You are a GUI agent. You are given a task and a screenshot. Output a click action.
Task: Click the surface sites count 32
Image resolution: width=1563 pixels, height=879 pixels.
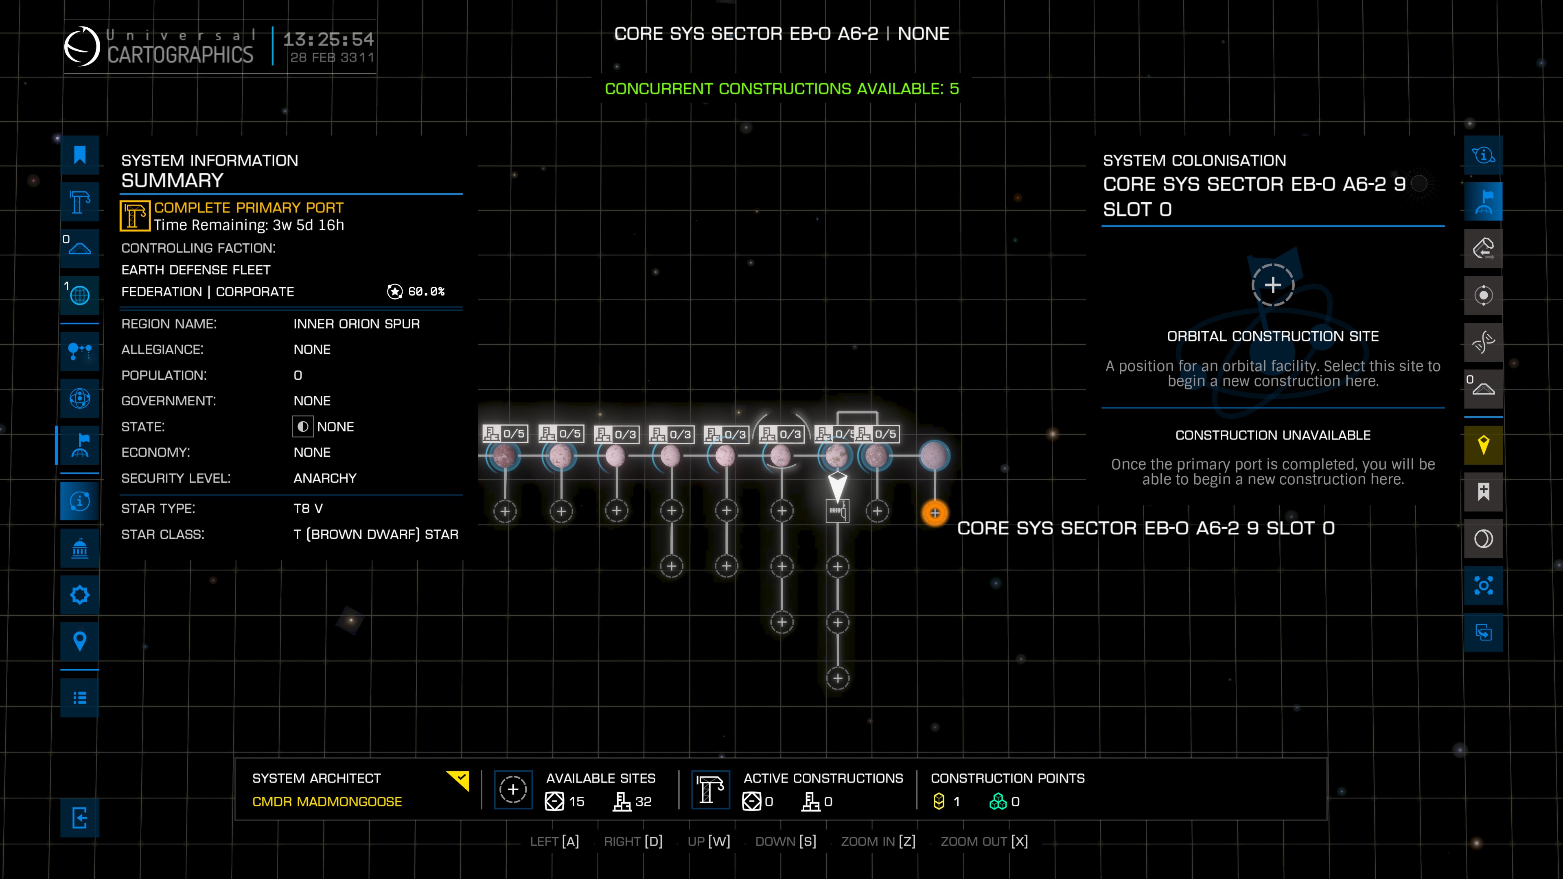click(x=643, y=801)
